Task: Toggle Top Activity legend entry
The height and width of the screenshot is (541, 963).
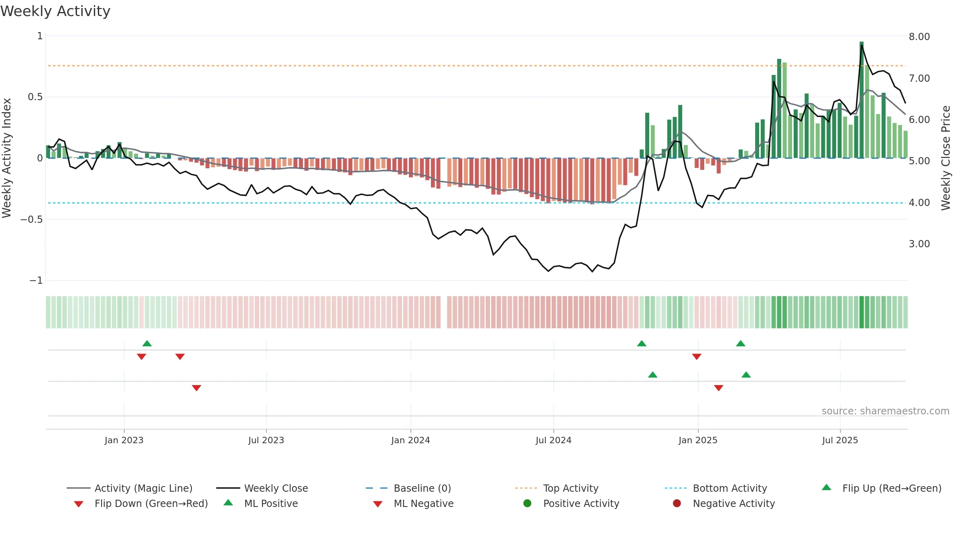Action: pyautogui.click(x=557, y=488)
